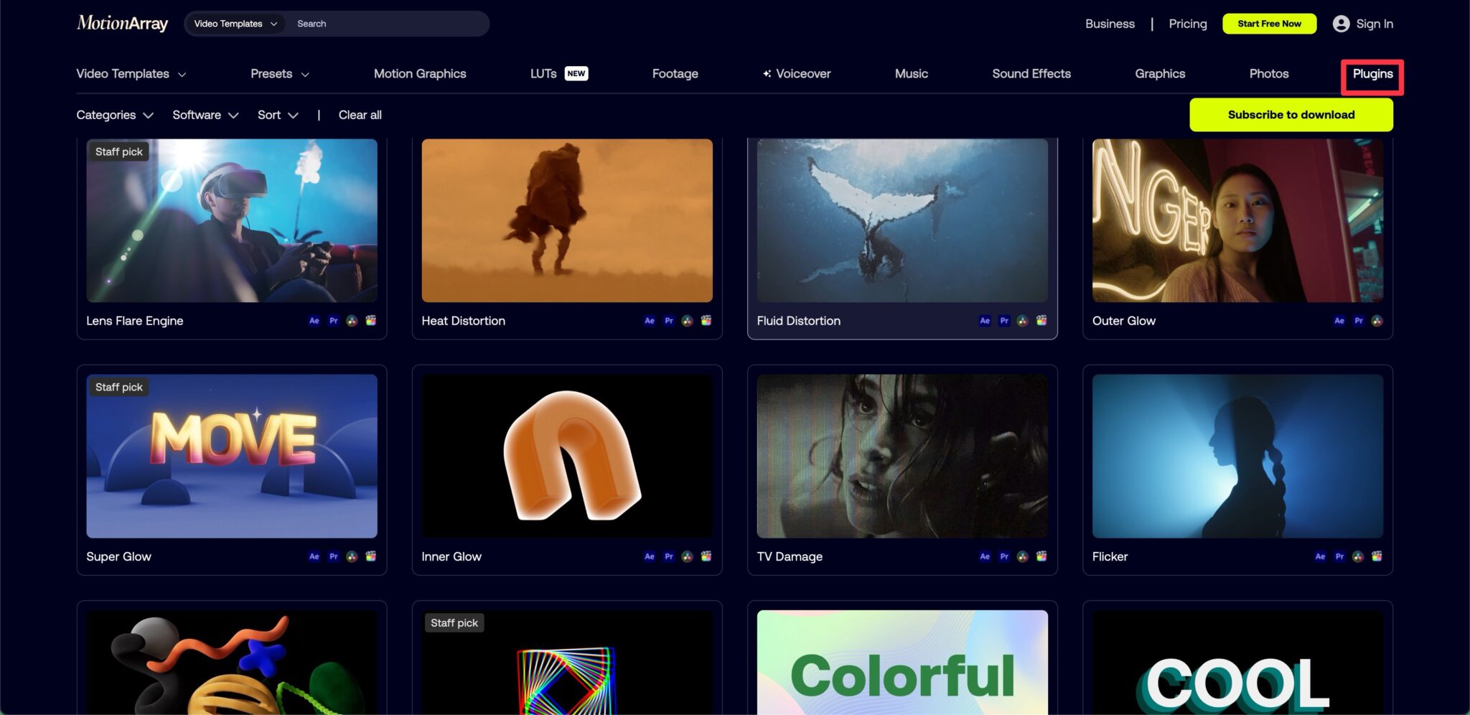Open the Software filter dropdown
The height and width of the screenshot is (715, 1470).
click(x=205, y=115)
